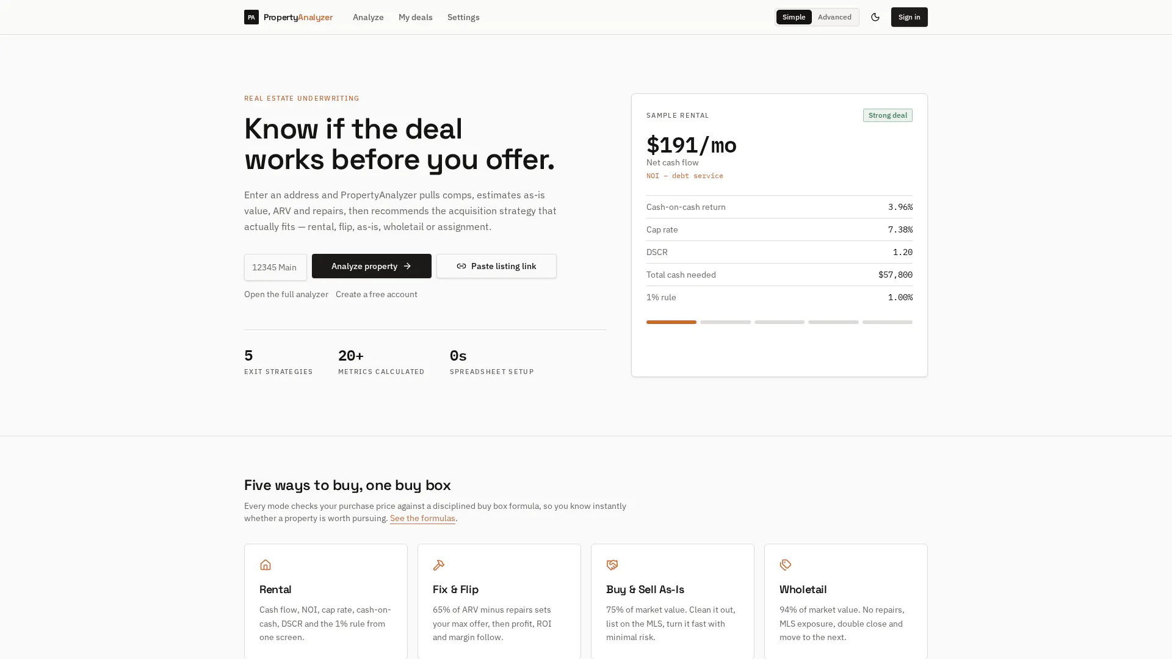
Task: Click the Rental house icon
Action: [x=265, y=565]
